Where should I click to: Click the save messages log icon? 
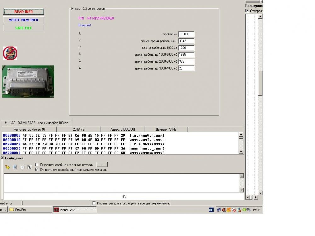(15, 167)
